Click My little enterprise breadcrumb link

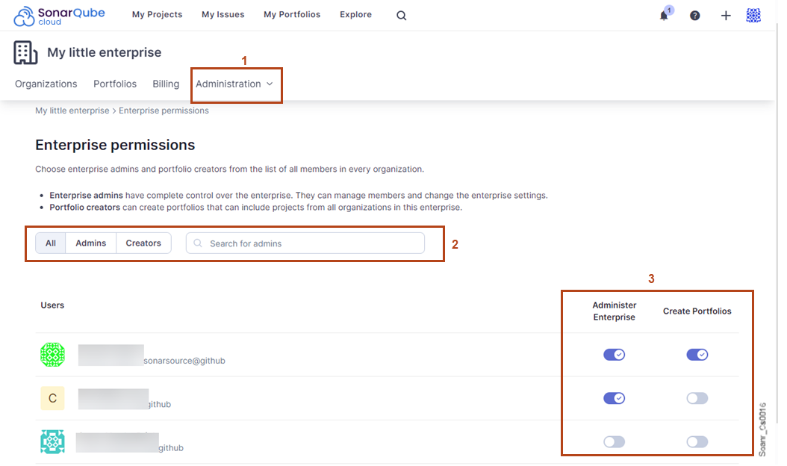pos(72,111)
